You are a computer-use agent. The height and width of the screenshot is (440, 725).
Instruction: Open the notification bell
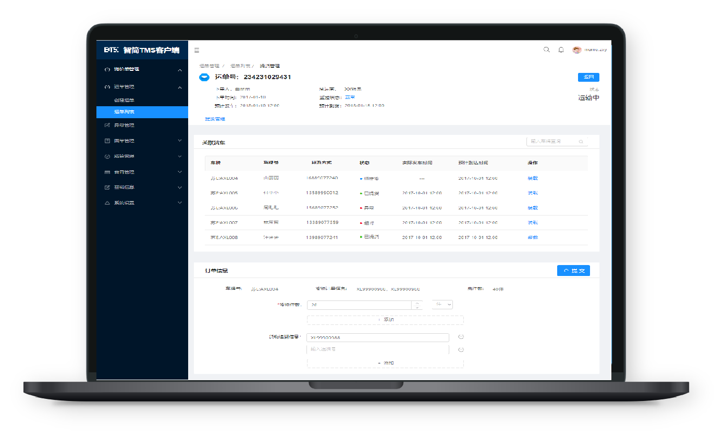coord(561,50)
